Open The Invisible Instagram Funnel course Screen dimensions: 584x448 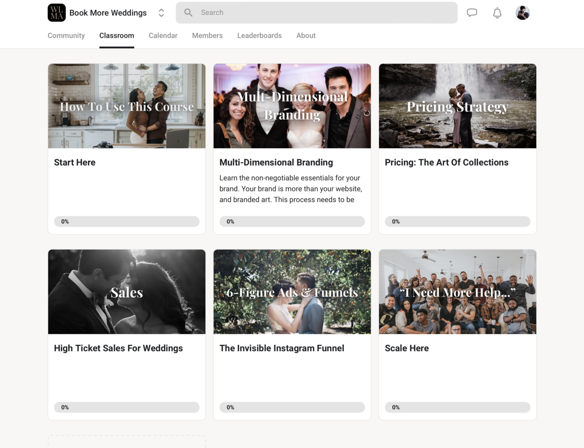click(x=281, y=348)
